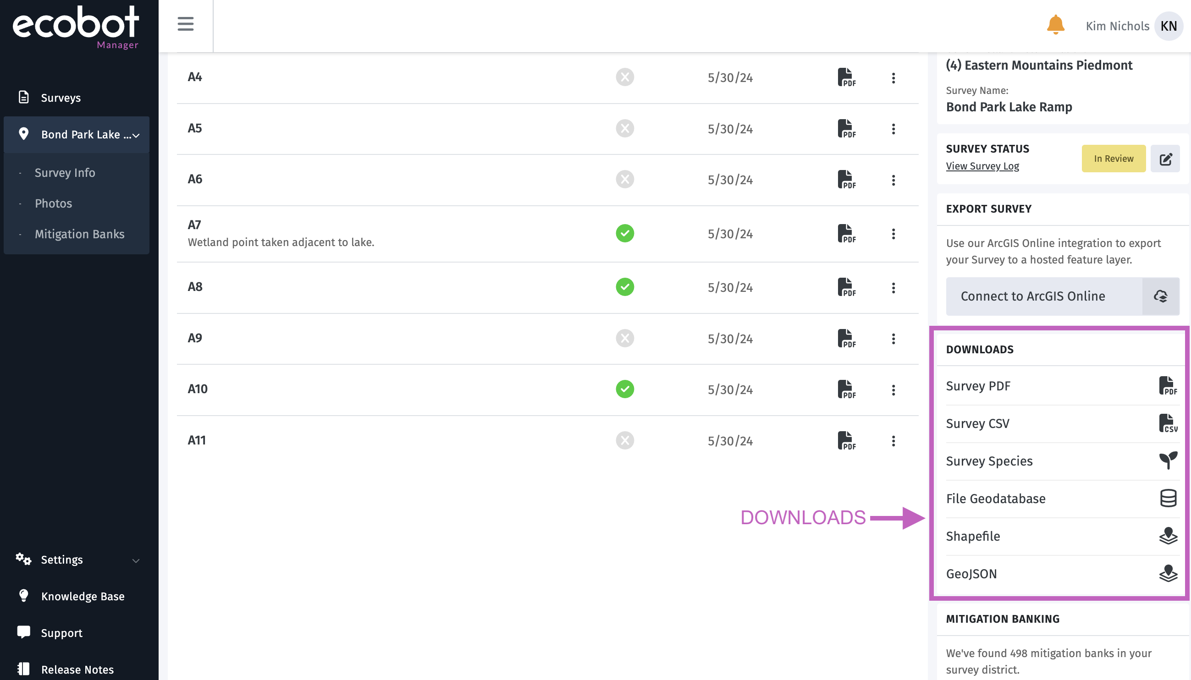The height and width of the screenshot is (680, 1191).
Task: Download the PDF for sample point A7
Action: [x=846, y=234]
